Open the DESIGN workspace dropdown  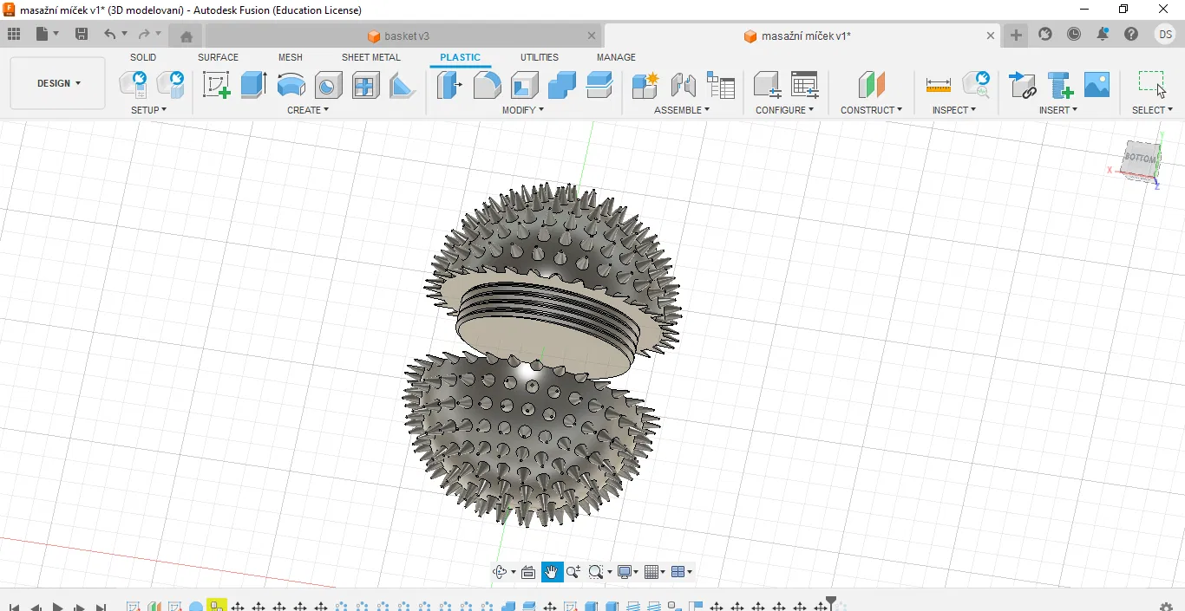58,83
